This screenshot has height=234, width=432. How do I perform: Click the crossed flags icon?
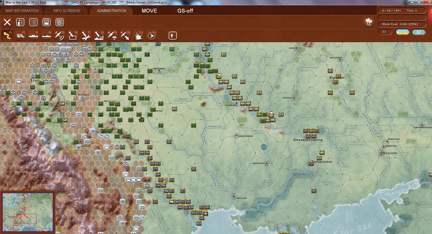pyautogui.click(x=369, y=22)
